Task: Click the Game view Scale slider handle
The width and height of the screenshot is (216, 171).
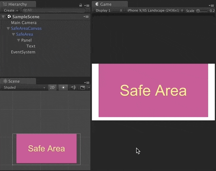Action: click(x=198, y=11)
